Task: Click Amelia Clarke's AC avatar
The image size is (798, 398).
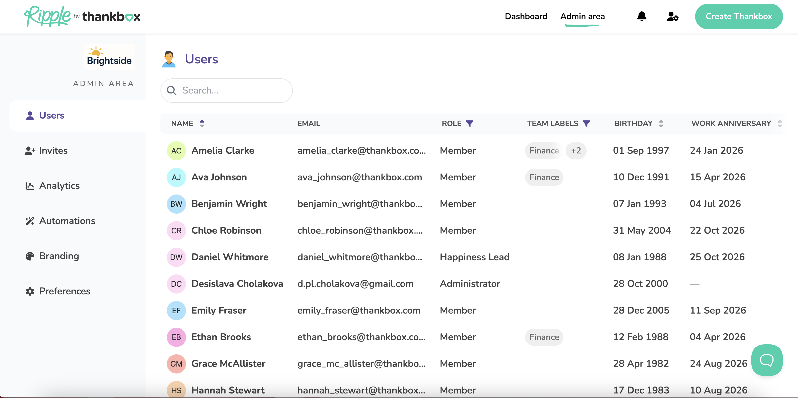Action: [176, 151]
